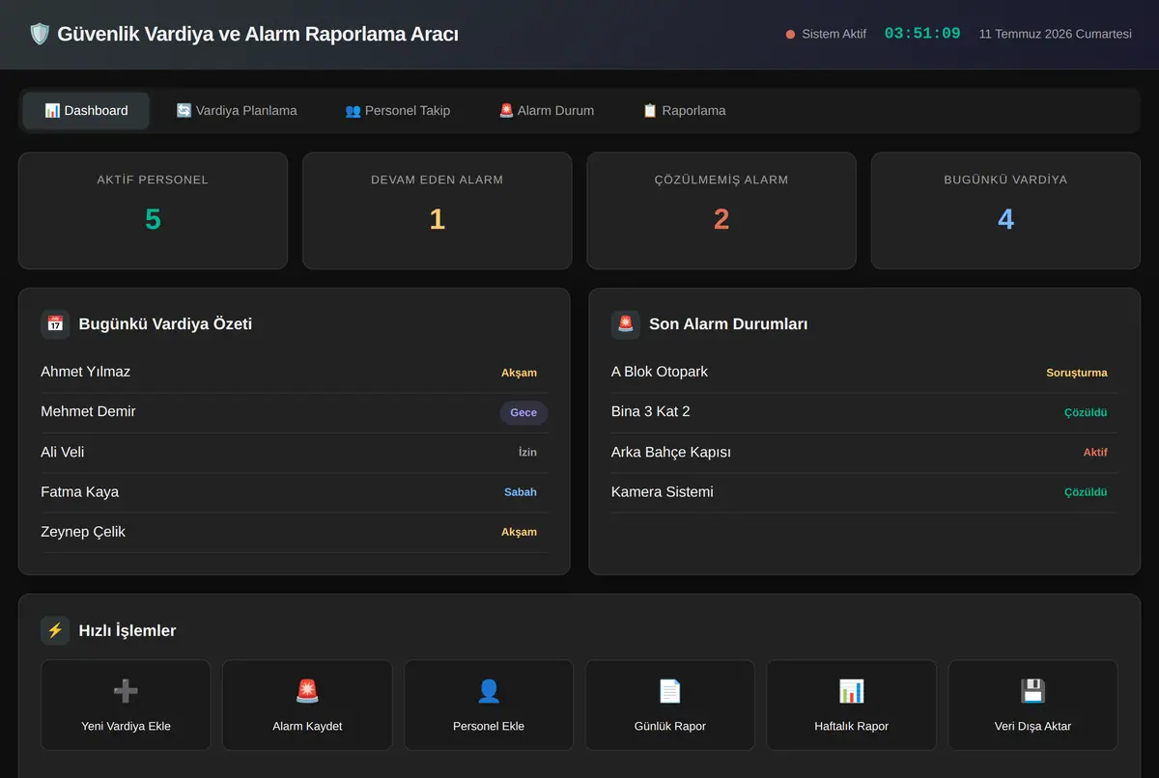Click the calendar icon beside Bugünkü Vardiya Özeti

click(x=55, y=324)
